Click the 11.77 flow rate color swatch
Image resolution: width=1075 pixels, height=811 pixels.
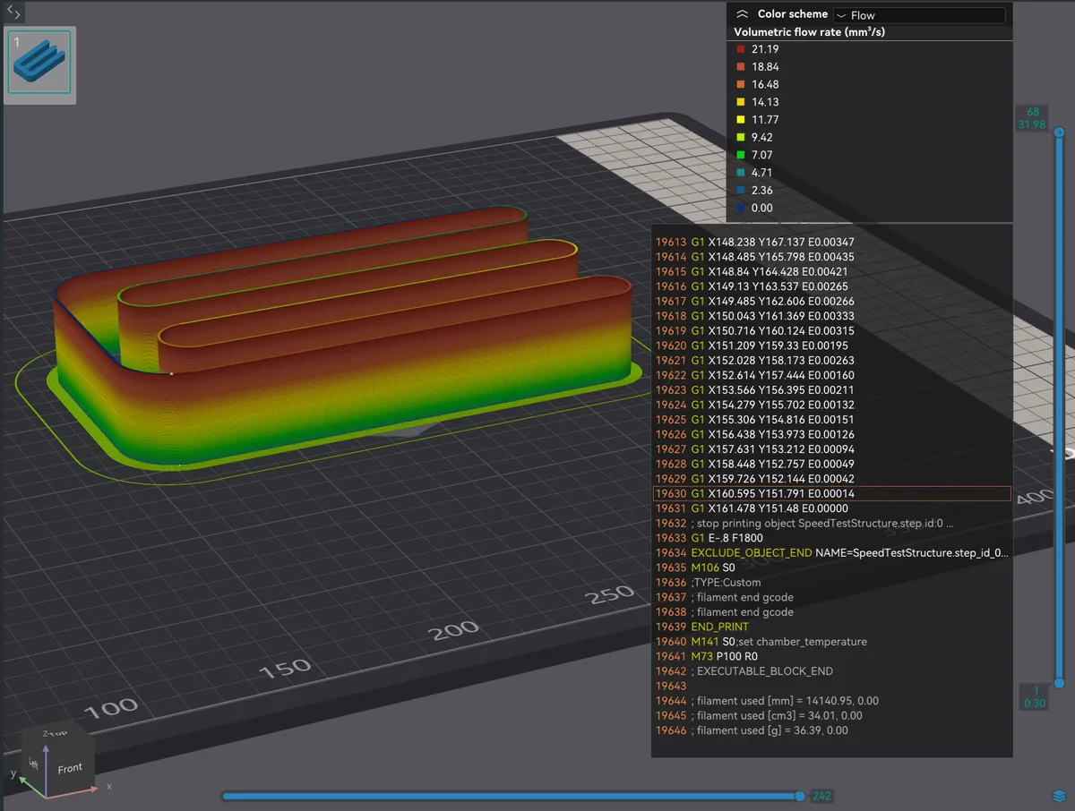point(740,120)
